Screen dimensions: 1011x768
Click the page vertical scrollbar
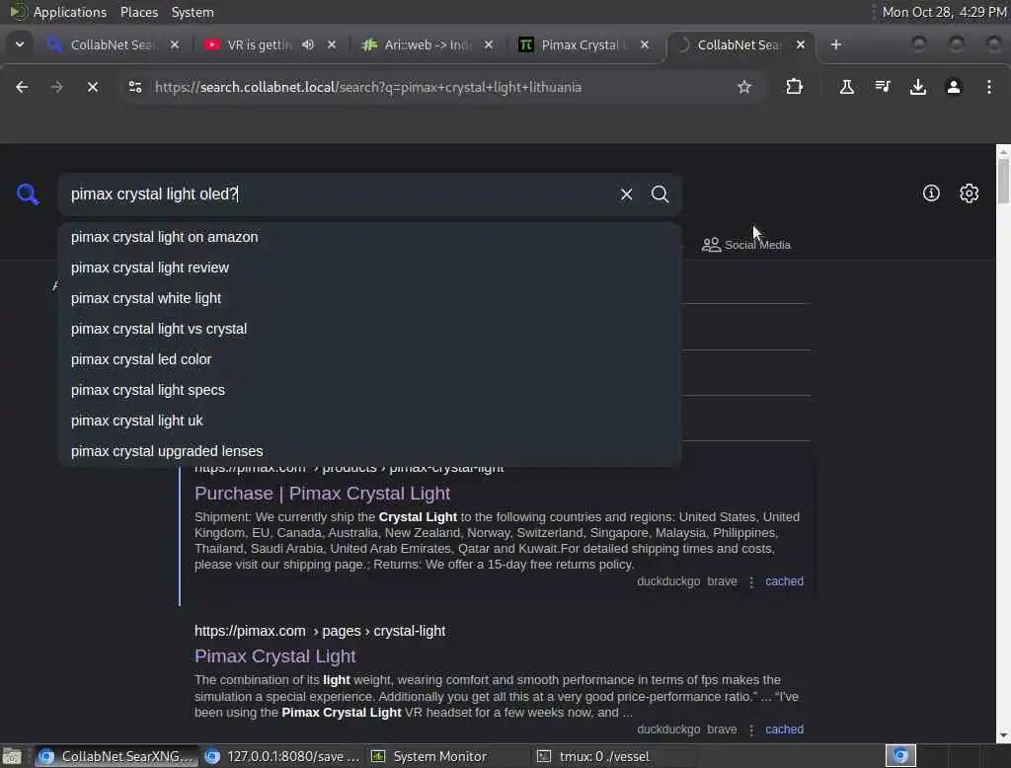pyautogui.click(x=1003, y=181)
